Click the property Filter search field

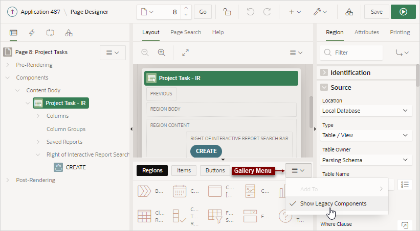tap(351, 53)
